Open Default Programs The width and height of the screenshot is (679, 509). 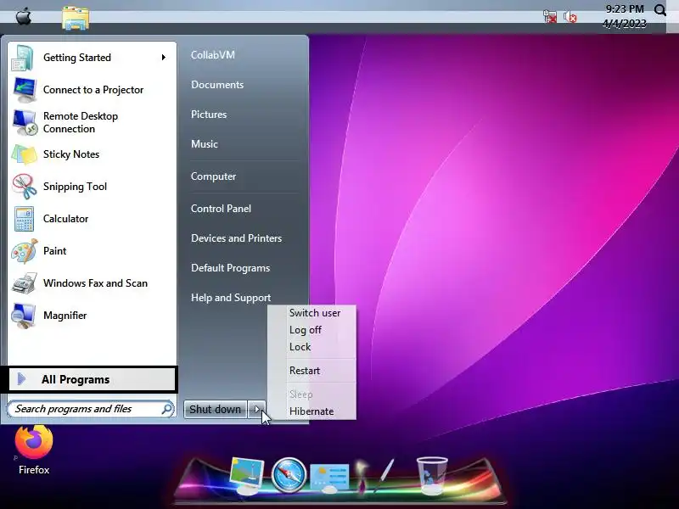230,268
